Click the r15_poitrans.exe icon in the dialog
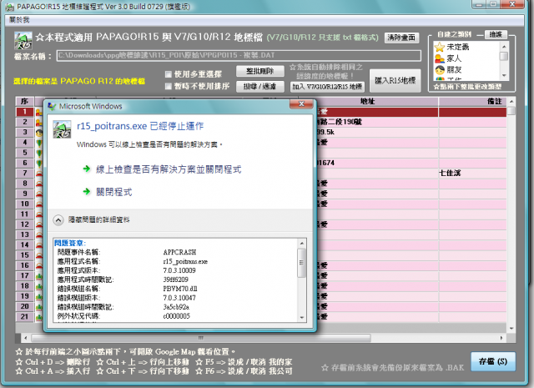The image size is (534, 388). coord(62,129)
